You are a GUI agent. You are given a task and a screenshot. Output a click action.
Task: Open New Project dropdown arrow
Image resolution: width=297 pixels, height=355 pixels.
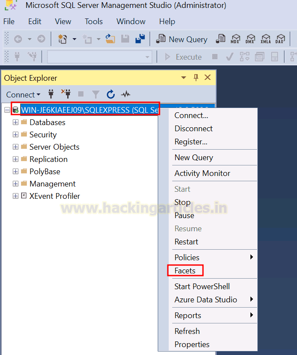74,39
